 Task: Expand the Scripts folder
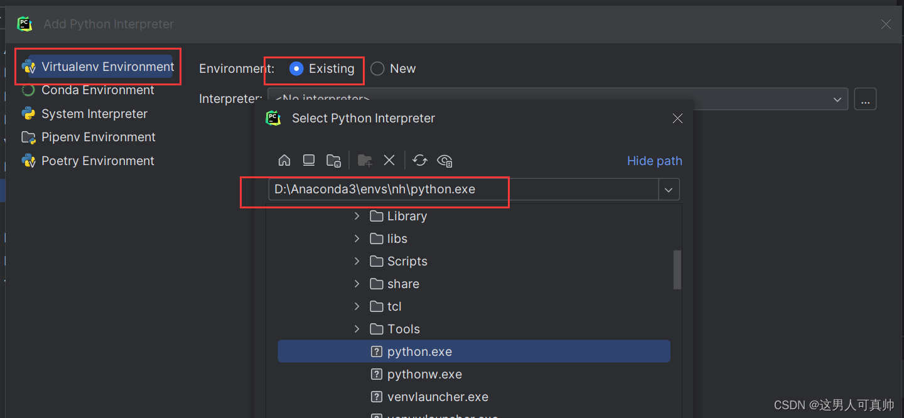(x=357, y=261)
